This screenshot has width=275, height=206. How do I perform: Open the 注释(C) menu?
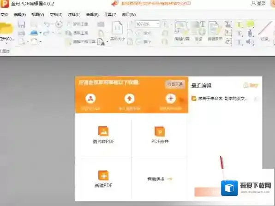[74, 15]
